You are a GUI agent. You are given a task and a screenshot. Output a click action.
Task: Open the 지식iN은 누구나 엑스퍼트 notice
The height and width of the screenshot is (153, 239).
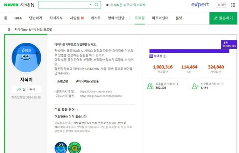(128, 5)
